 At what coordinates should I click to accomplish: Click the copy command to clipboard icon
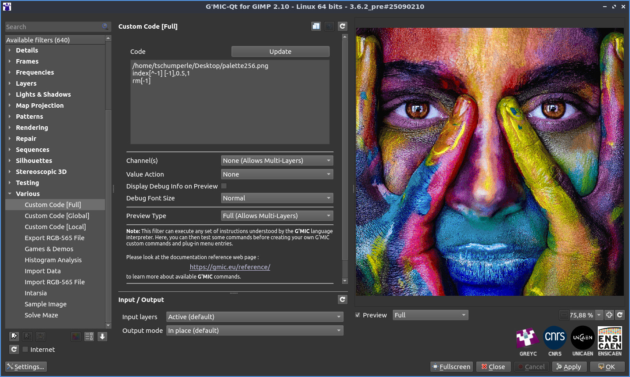tap(316, 26)
